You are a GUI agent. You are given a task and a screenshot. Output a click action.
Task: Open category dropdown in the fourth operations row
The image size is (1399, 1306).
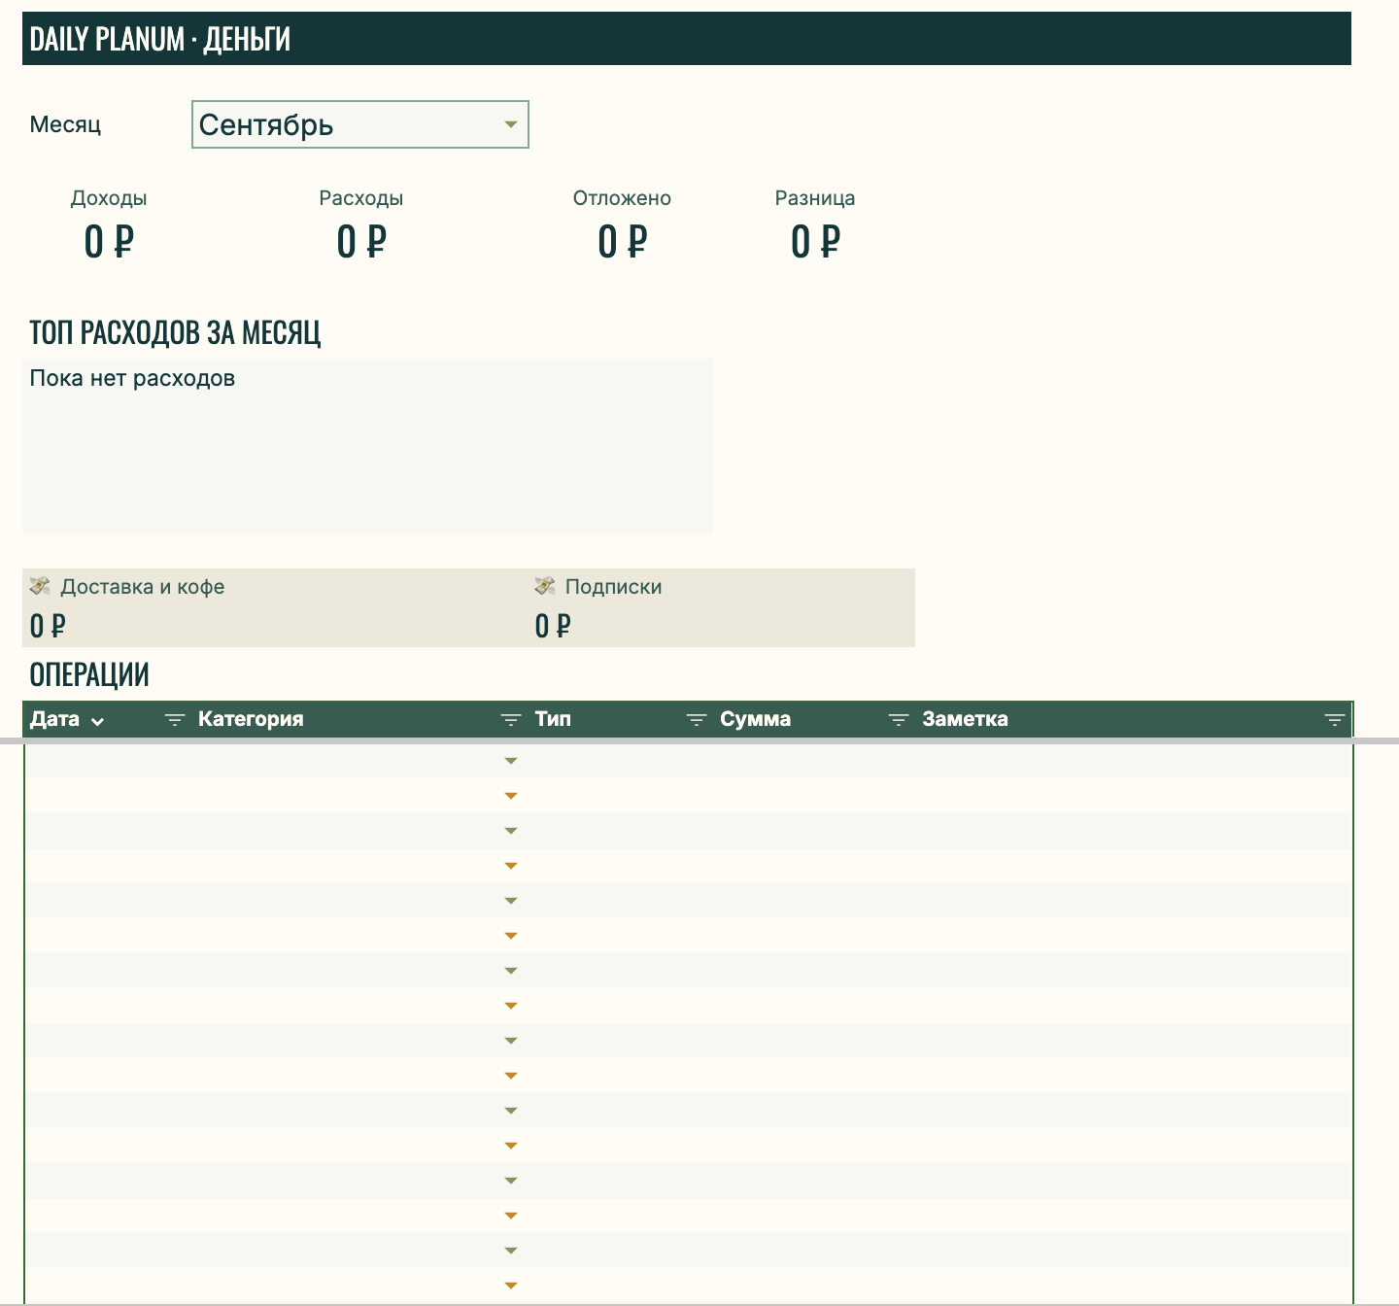pos(511,866)
